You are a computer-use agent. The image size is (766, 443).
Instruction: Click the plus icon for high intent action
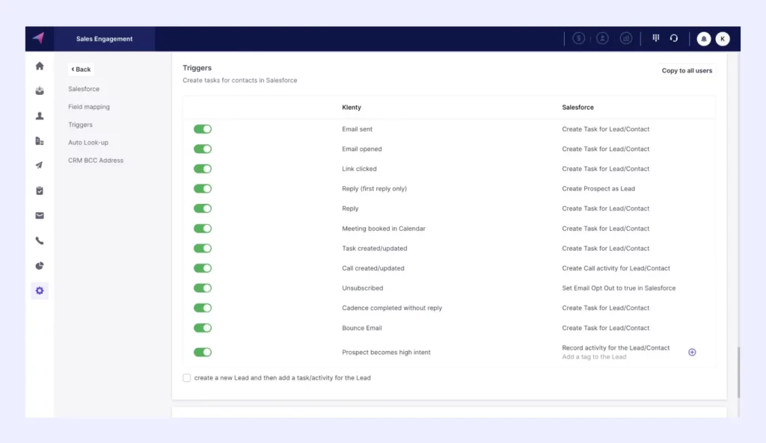[692, 353]
